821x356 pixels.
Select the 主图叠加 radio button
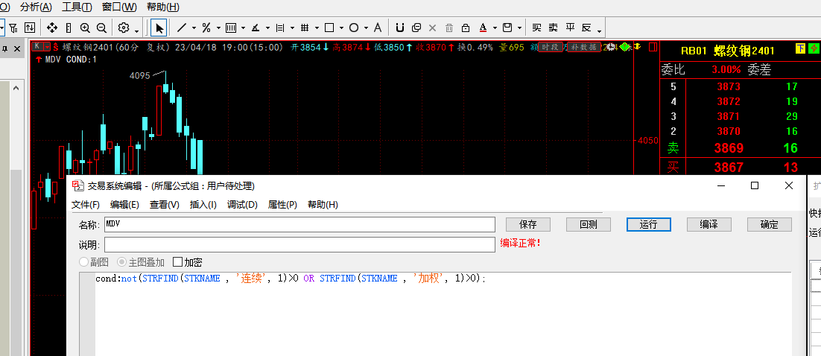(x=140, y=262)
